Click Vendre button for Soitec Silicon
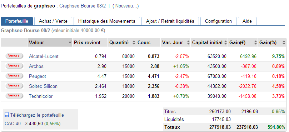 [14, 85]
